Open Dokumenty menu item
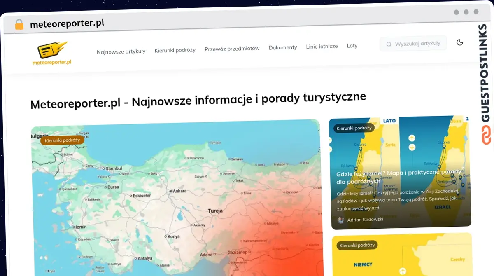 tap(283, 47)
